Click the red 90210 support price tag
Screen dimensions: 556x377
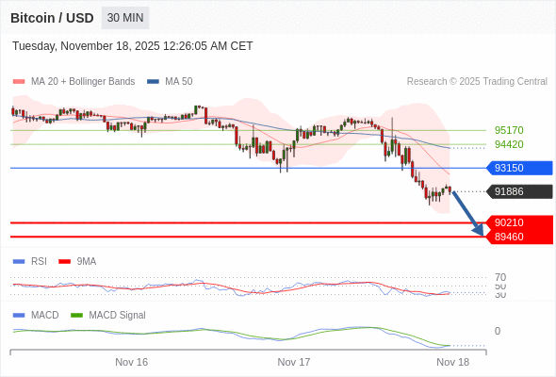(x=520, y=222)
